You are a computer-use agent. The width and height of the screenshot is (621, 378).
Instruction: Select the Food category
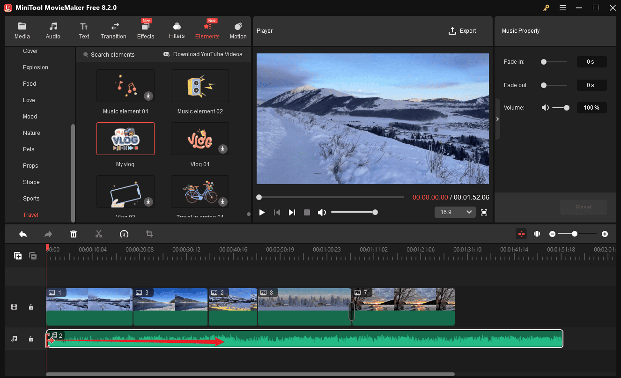[x=30, y=84]
